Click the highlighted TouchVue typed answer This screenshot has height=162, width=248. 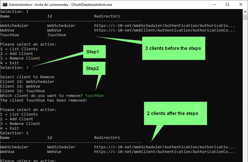[x=94, y=96]
